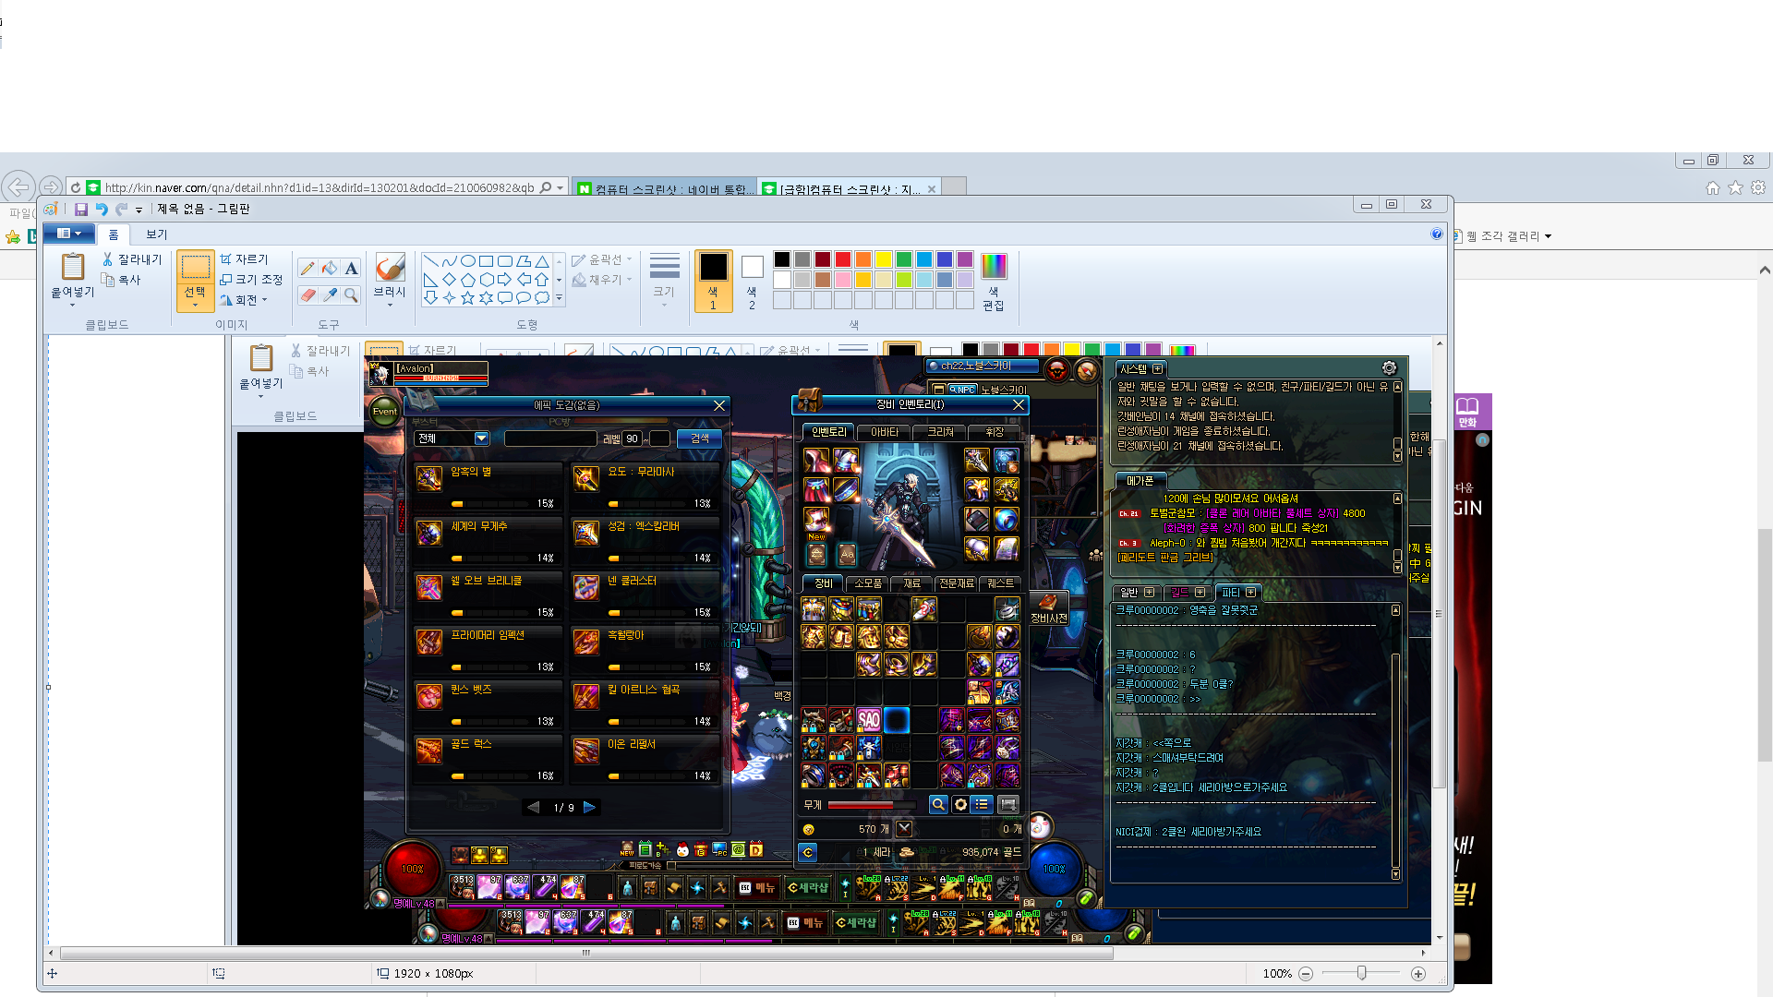The width and height of the screenshot is (1773, 997).
Task: Click the Save icon in title bar
Action: (81, 210)
